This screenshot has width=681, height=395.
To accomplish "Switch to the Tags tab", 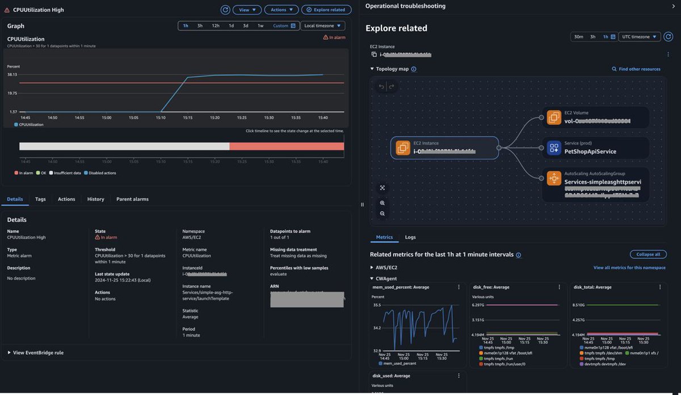I will tap(40, 199).
